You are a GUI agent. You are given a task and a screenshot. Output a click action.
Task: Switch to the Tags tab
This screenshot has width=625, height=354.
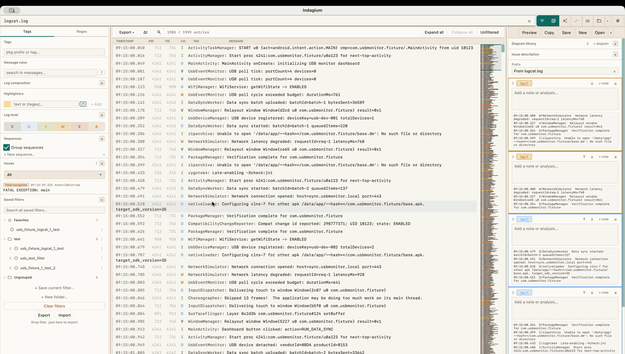tap(27, 32)
